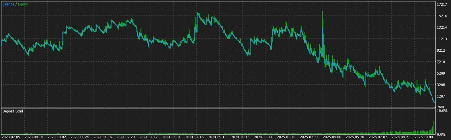Click the 2025.07.07 date label

pyautogui.click(x=378, y=137)
